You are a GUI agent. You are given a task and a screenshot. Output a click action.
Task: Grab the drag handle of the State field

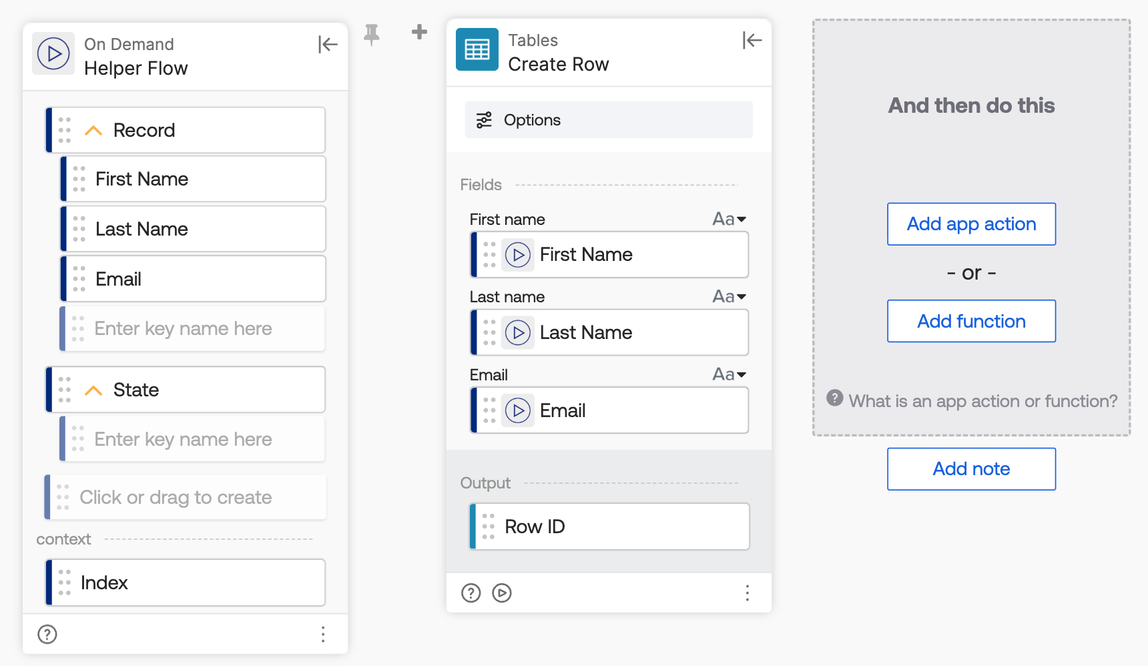coord(65,390)
